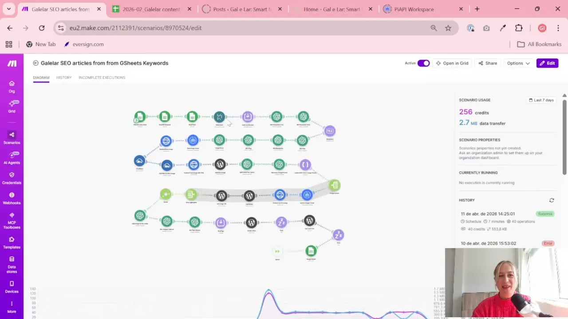Screen dimensions: 568x319
Task: Toggle the Active scenario switch
Action: pyautogui.click(x=423, y=63)
